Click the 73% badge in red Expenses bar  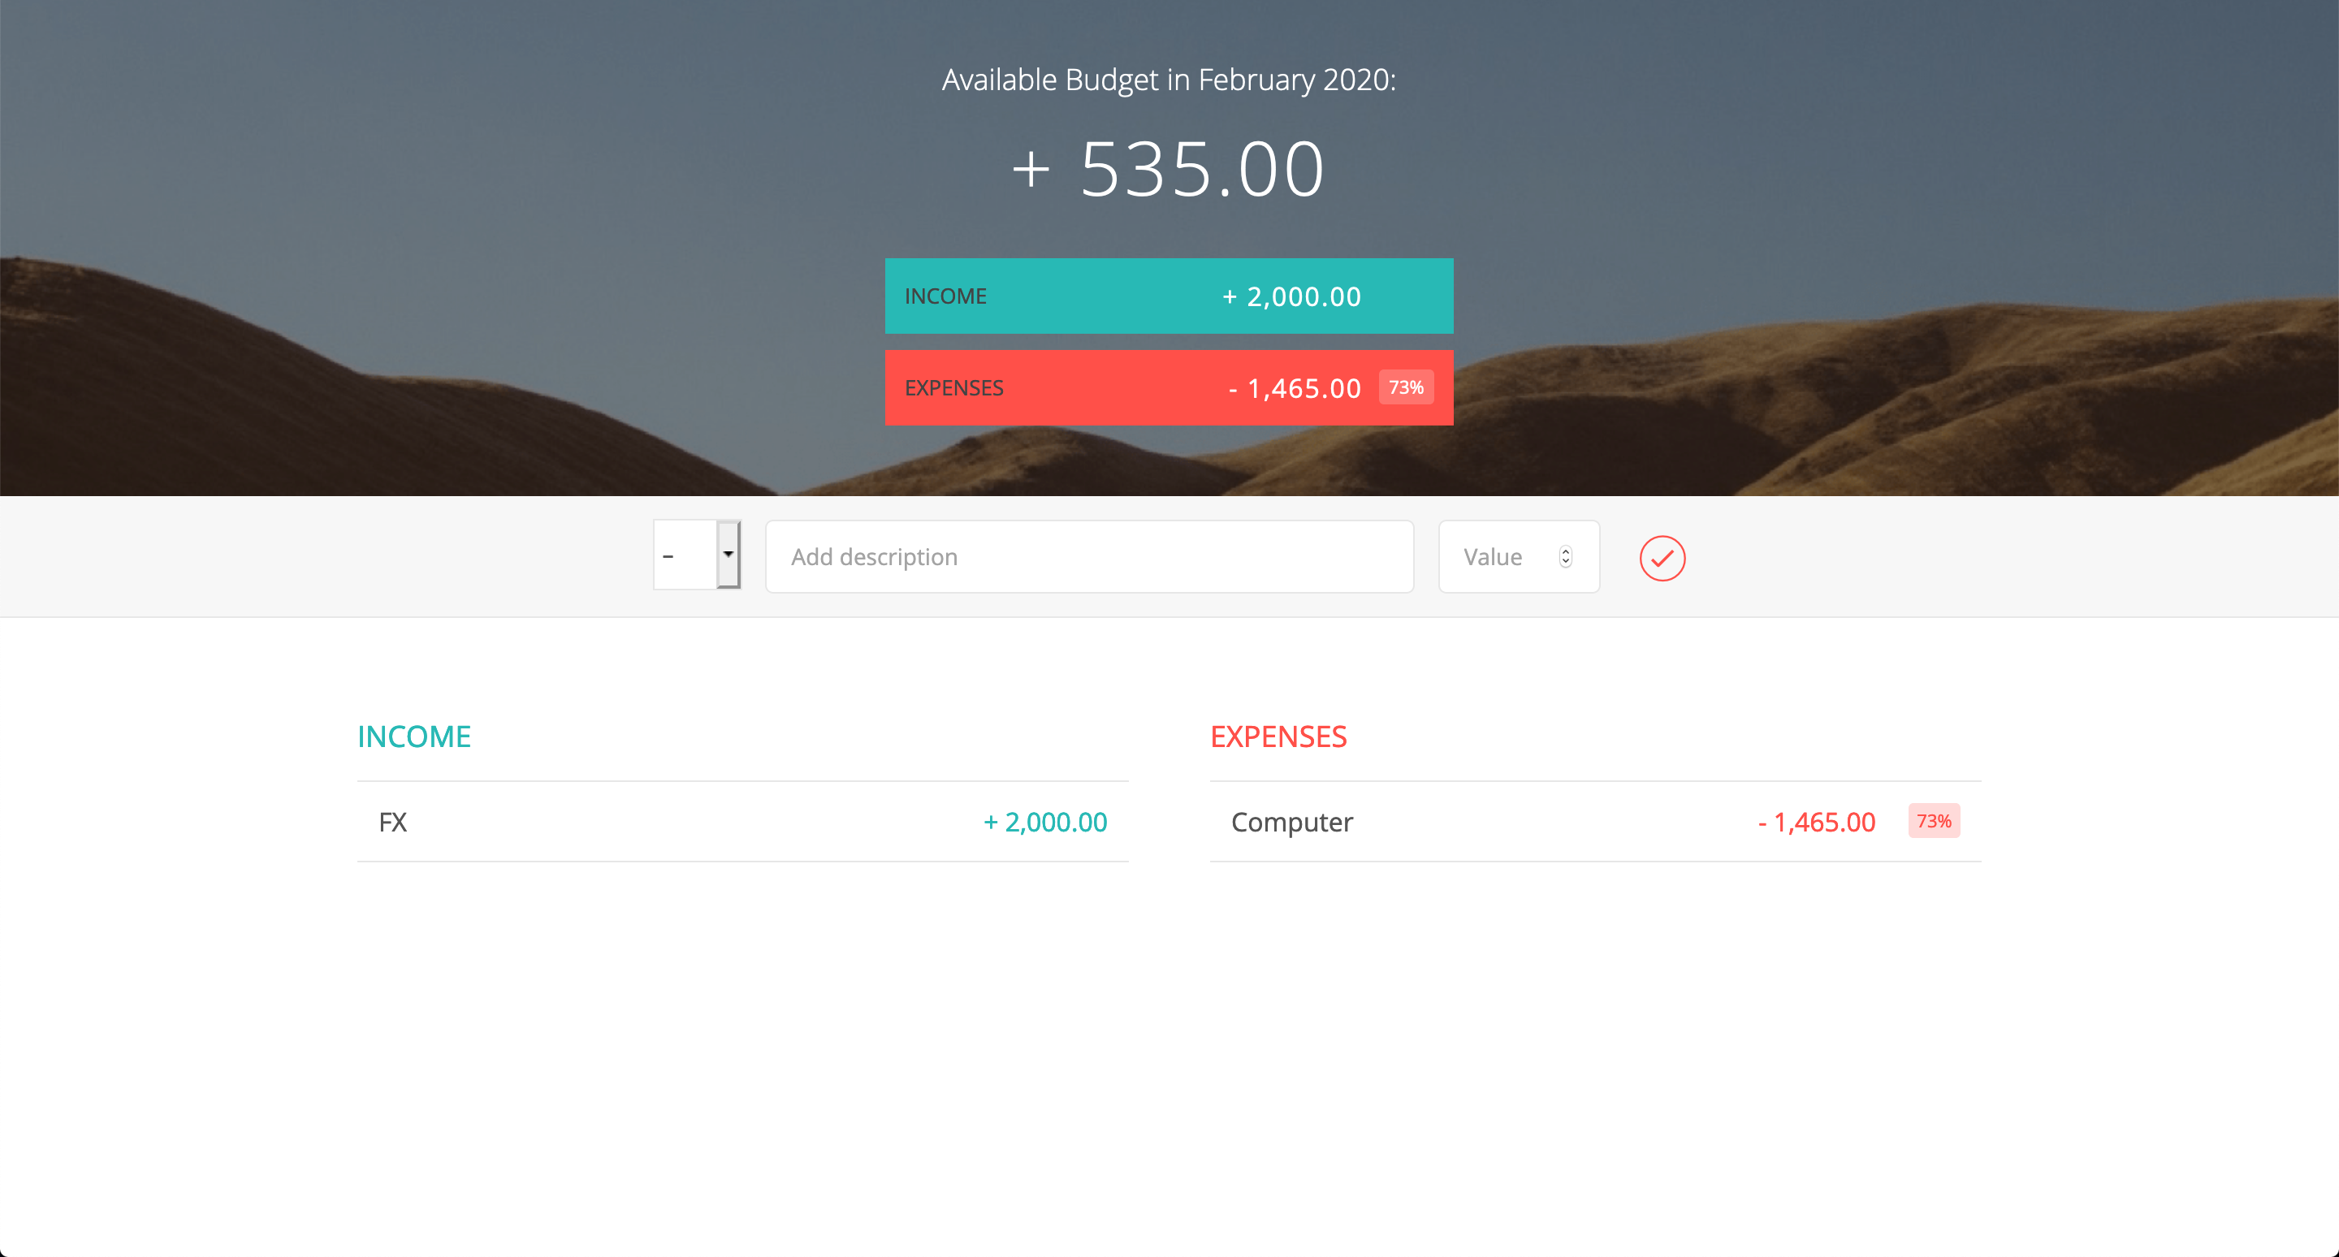tap(1407, 387)
